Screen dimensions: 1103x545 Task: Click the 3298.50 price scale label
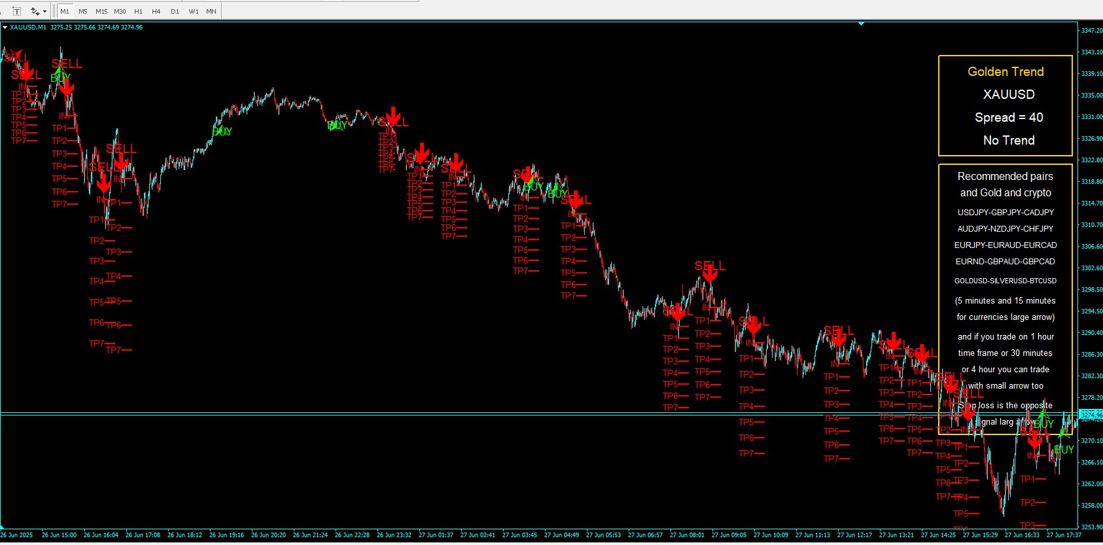[1092, 290]
